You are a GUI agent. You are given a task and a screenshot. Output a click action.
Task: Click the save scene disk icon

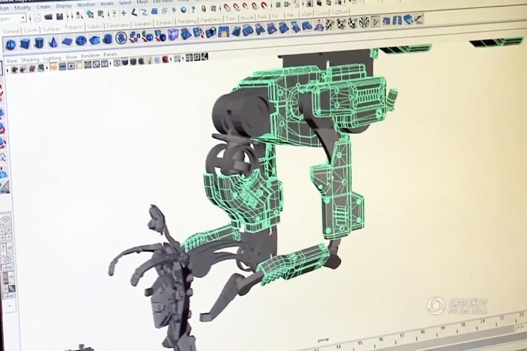pos(59,17)
